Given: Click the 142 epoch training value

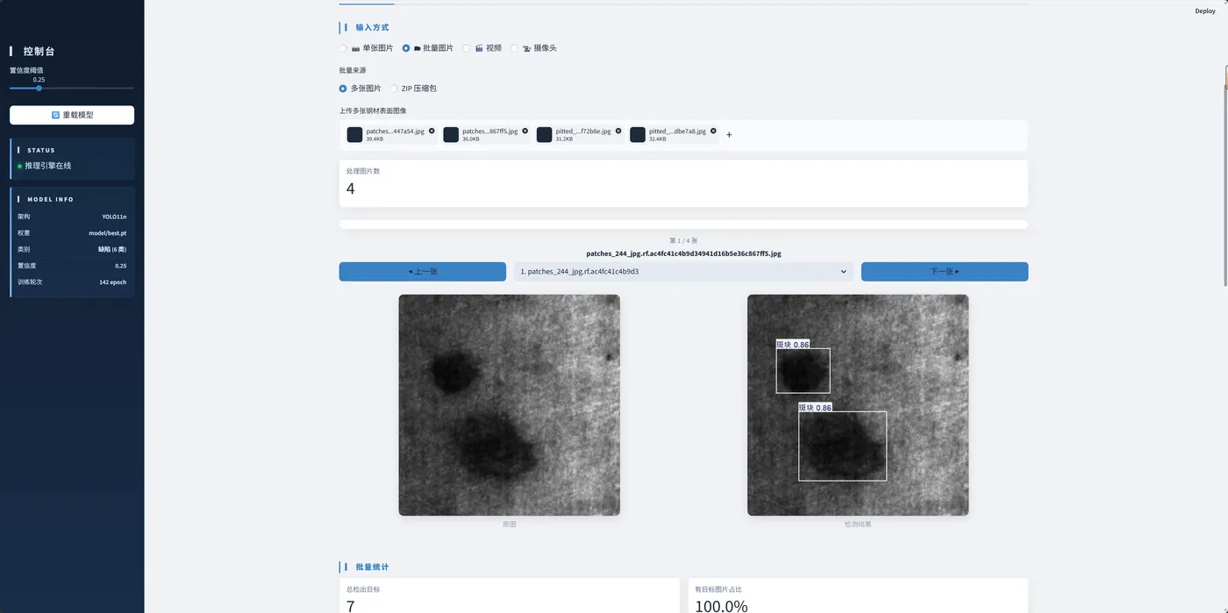Looking at the screenshot, I should click(x=113, y=282).
